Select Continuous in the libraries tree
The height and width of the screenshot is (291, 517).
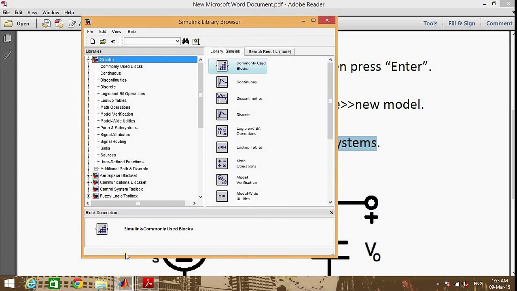(x=110, y=73)
